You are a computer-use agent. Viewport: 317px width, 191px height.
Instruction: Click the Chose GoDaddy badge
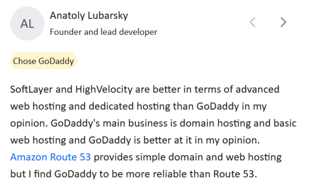43,61
